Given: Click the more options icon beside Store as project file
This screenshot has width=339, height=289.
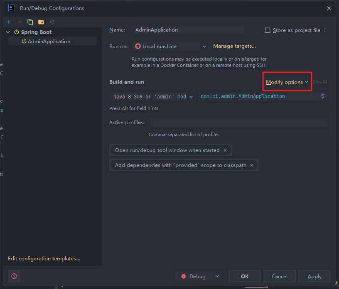Looking at the screenshot, I should [x=325, y=30].
